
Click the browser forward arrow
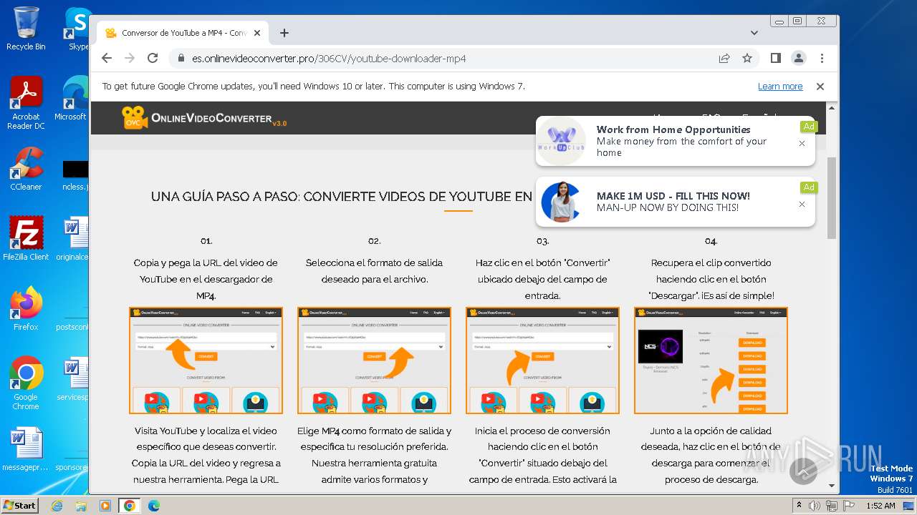(130, 58)
